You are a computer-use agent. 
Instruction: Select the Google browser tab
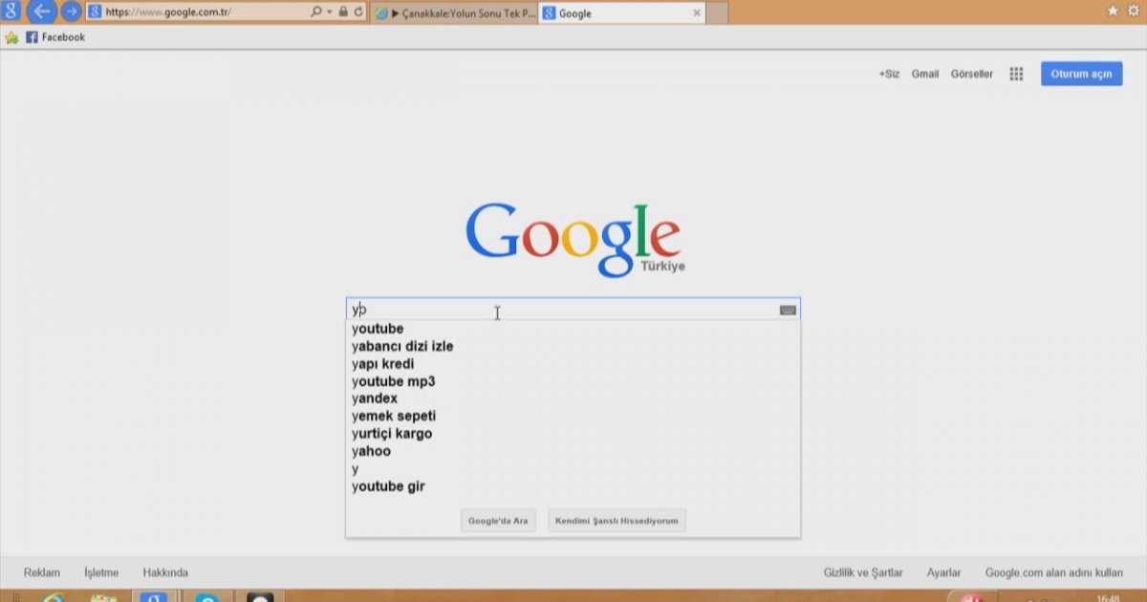coord(622,13)
